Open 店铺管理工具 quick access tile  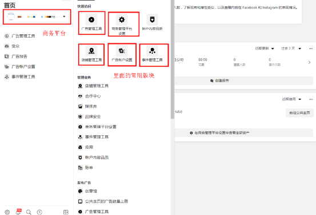pos(91,55)
